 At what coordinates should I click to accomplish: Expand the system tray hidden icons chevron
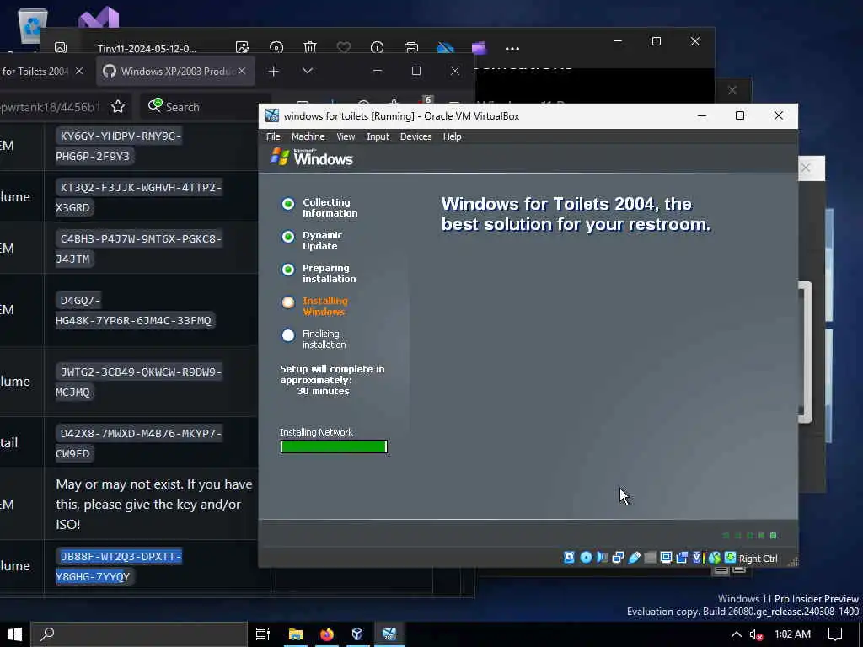point(736,634)
